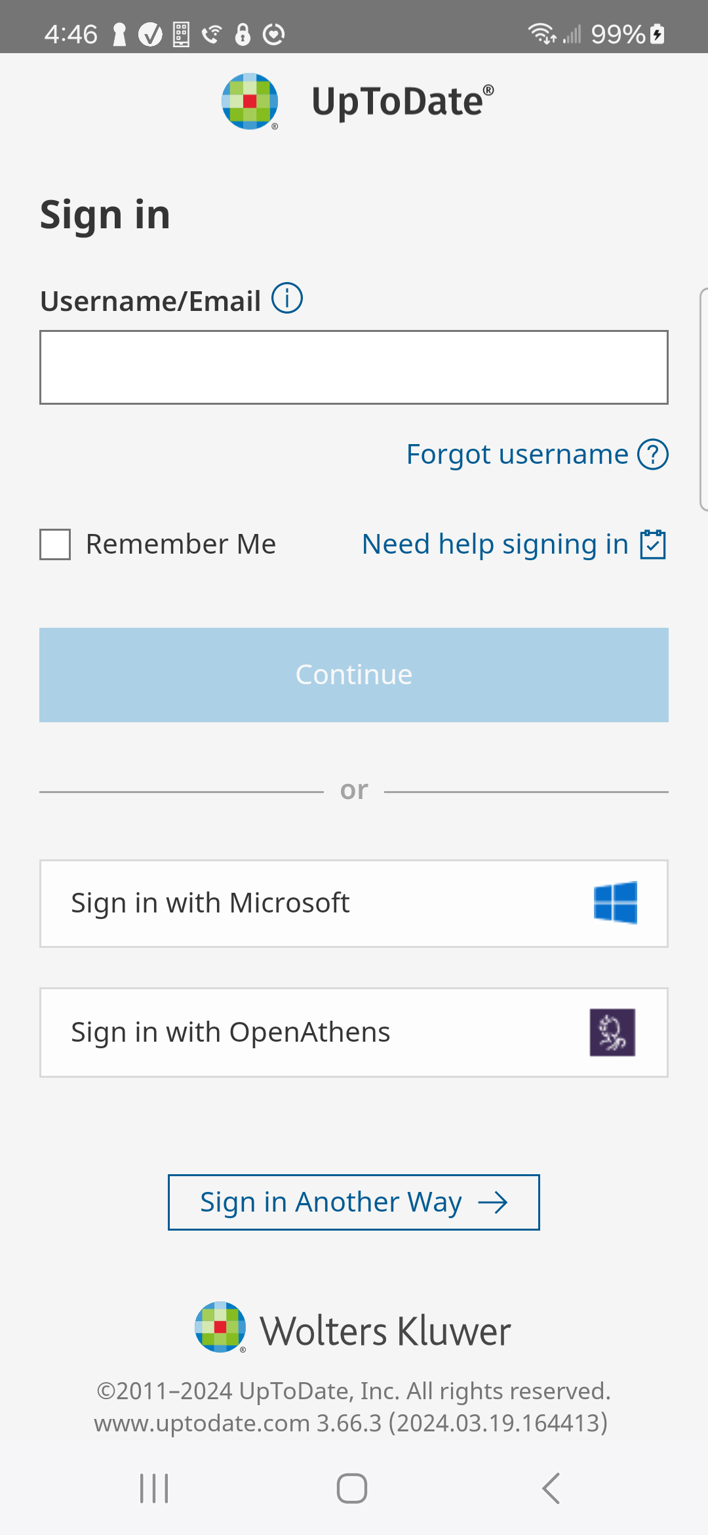Enable the Remember Me checkbox
Screen dimensions: 708x1535
[x=55, y=544]
